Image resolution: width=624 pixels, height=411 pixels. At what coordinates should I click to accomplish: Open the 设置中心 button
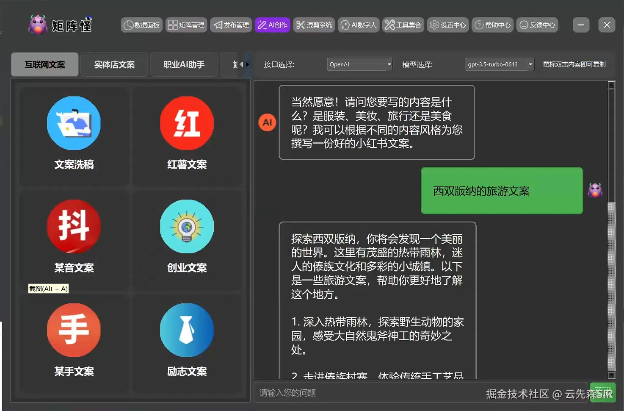[447, 25]
